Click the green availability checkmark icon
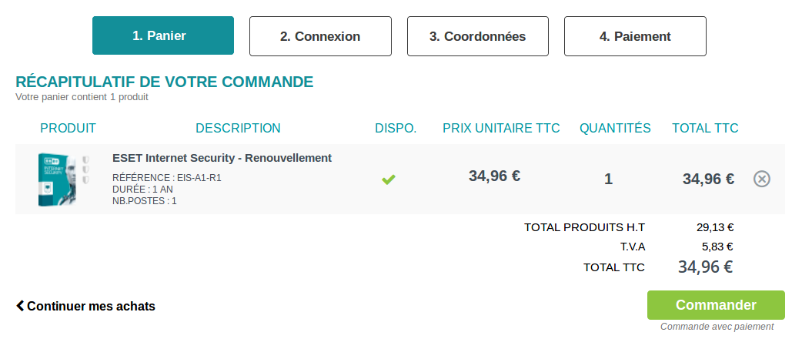Screen dimensions: 802x339 389,180
